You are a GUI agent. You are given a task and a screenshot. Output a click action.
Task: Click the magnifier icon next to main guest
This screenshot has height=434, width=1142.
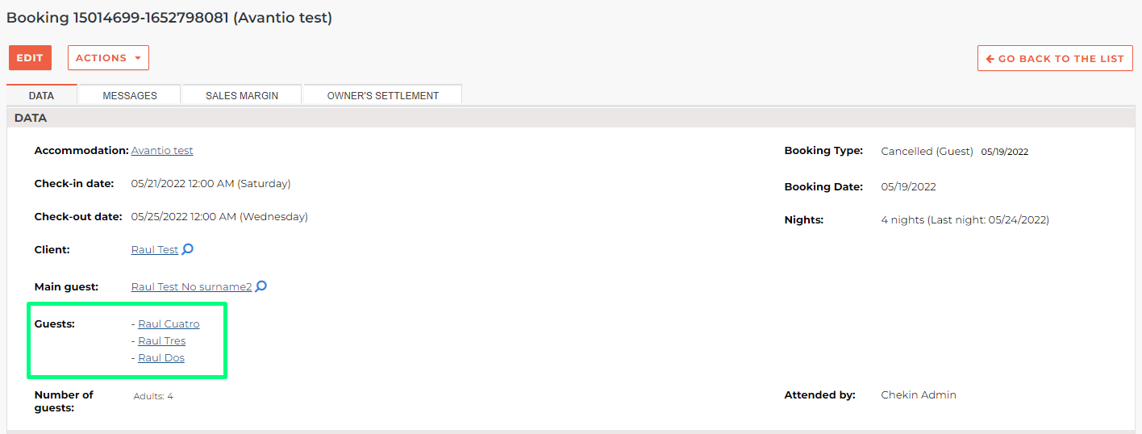[x=261, y=286]
